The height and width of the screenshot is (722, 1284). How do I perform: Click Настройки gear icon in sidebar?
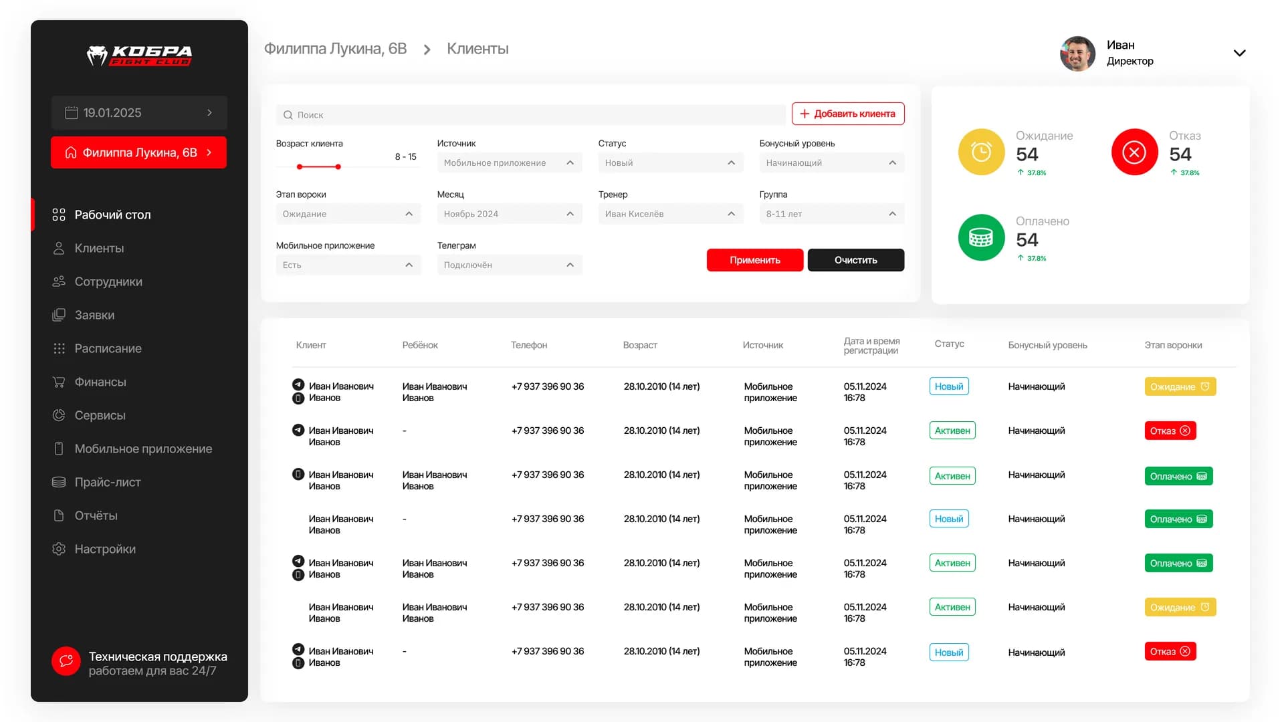pos(59,549)
